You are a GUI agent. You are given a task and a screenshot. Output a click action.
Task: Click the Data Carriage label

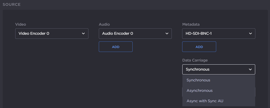pos(195,60)
